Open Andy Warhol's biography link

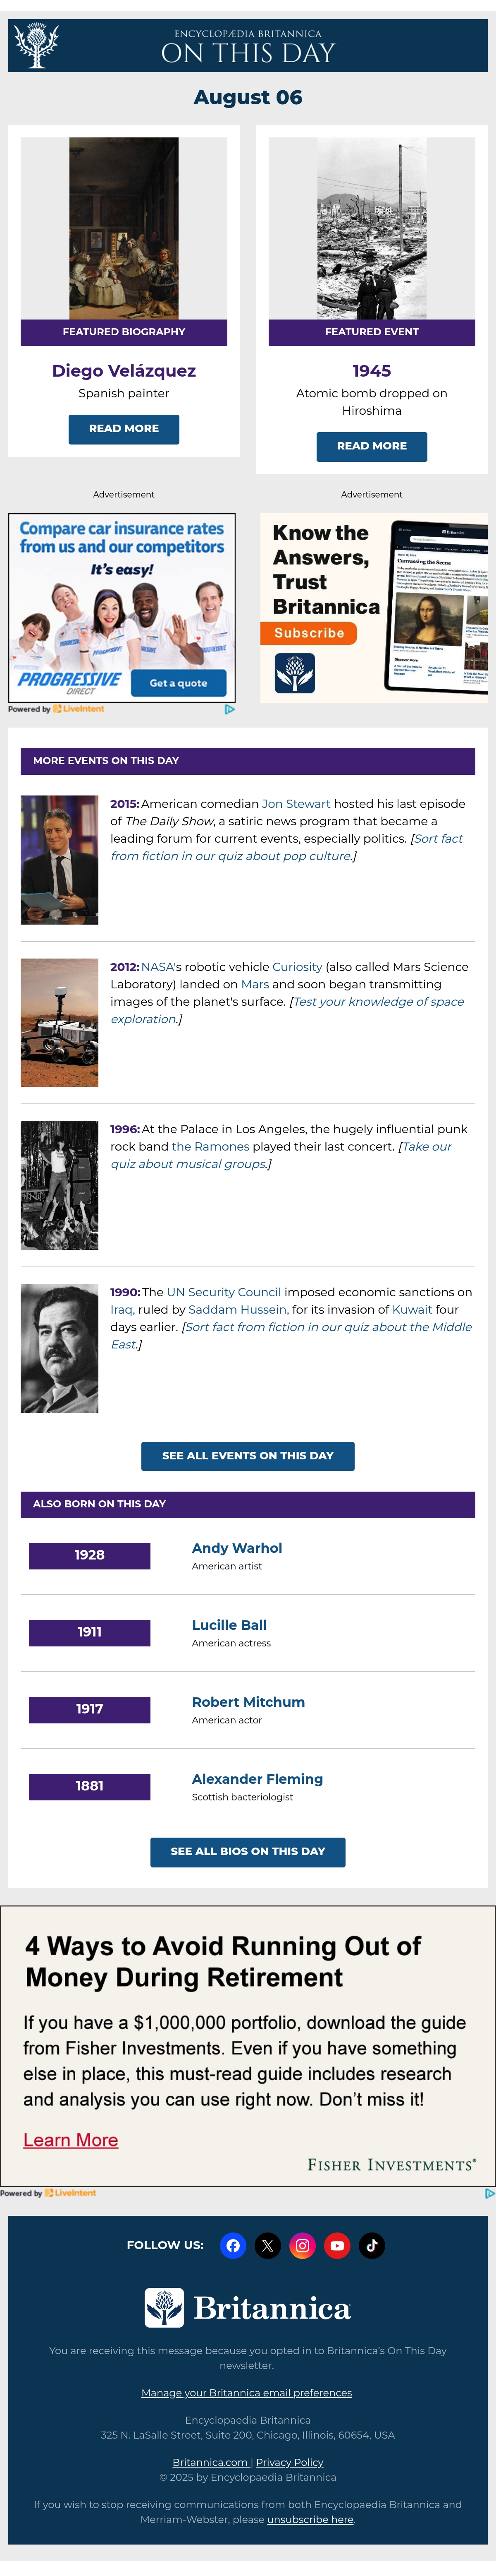point(236,1547)
